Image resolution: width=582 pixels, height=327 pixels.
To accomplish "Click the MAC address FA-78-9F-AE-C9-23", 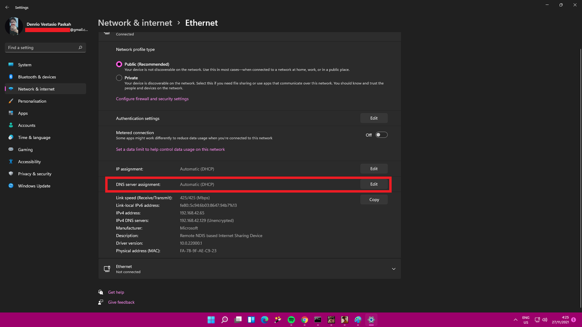I will [198, 251].
